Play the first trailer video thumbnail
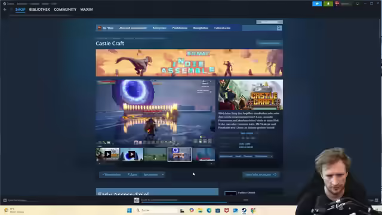This screenshot has height=215, width=382. 107,154
